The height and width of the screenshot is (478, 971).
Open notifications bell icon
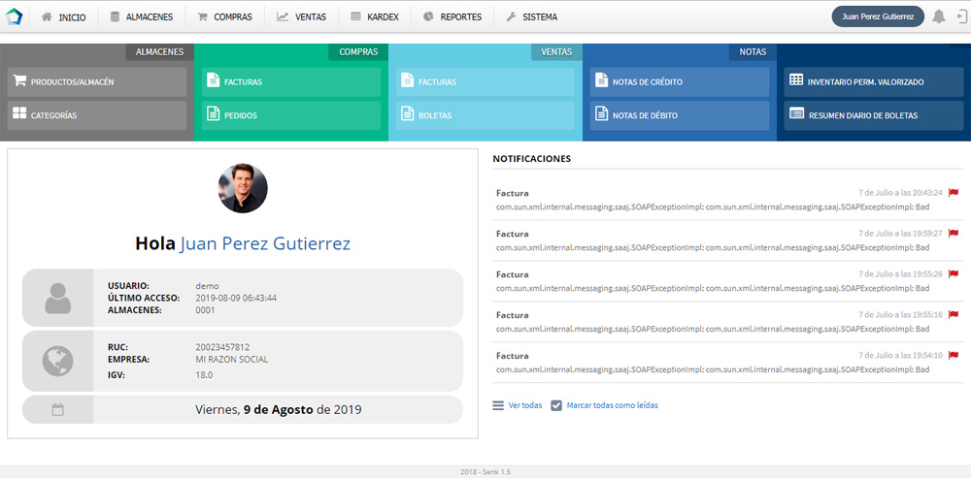938,16
